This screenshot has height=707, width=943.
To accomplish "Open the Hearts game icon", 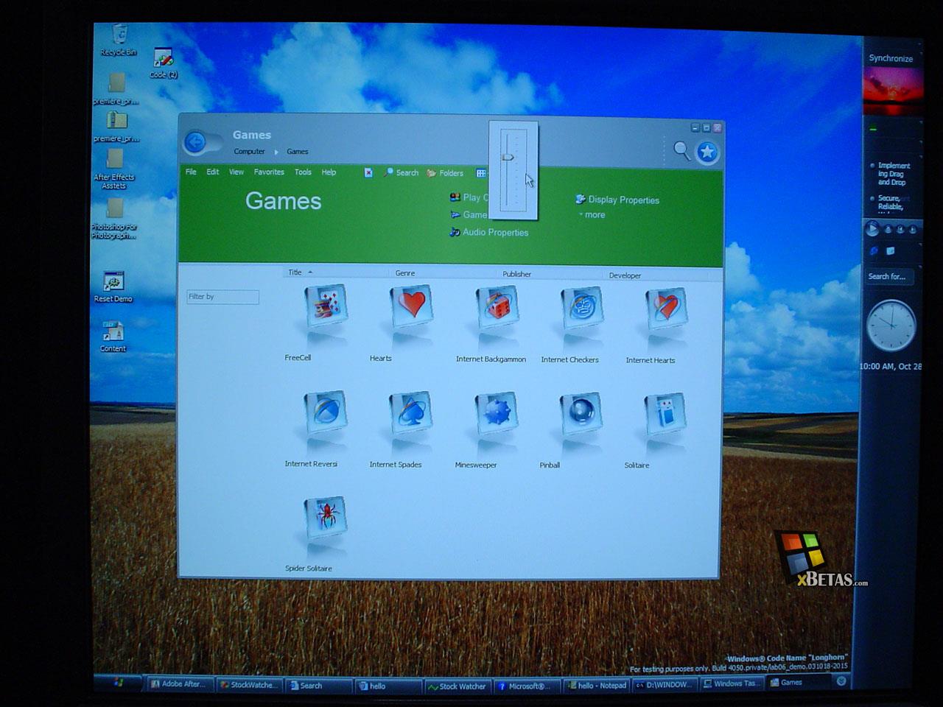I will pos(412,306).
